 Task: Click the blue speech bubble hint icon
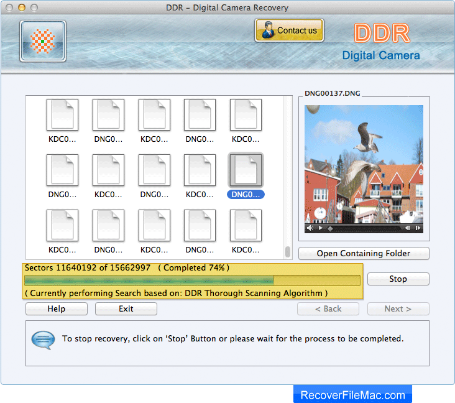click(43, 340)
